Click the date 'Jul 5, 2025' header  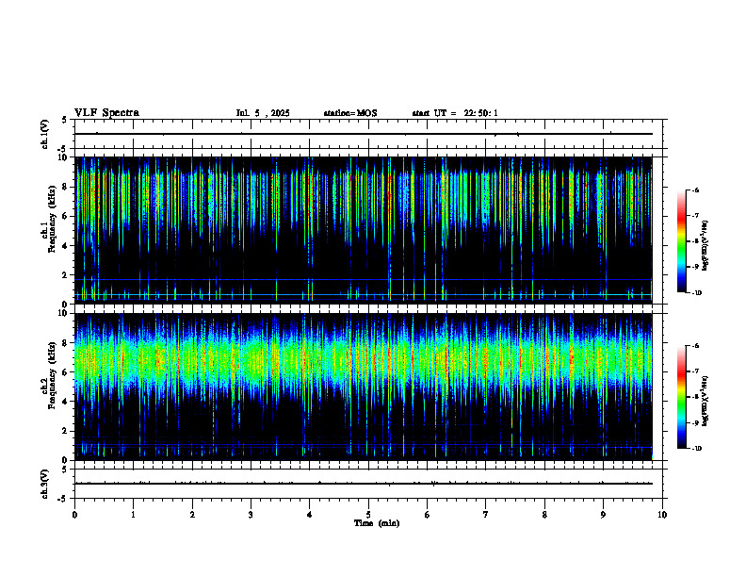263,113
